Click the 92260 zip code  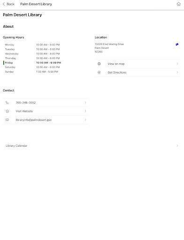pyautogui.click(x=99, y=52)
